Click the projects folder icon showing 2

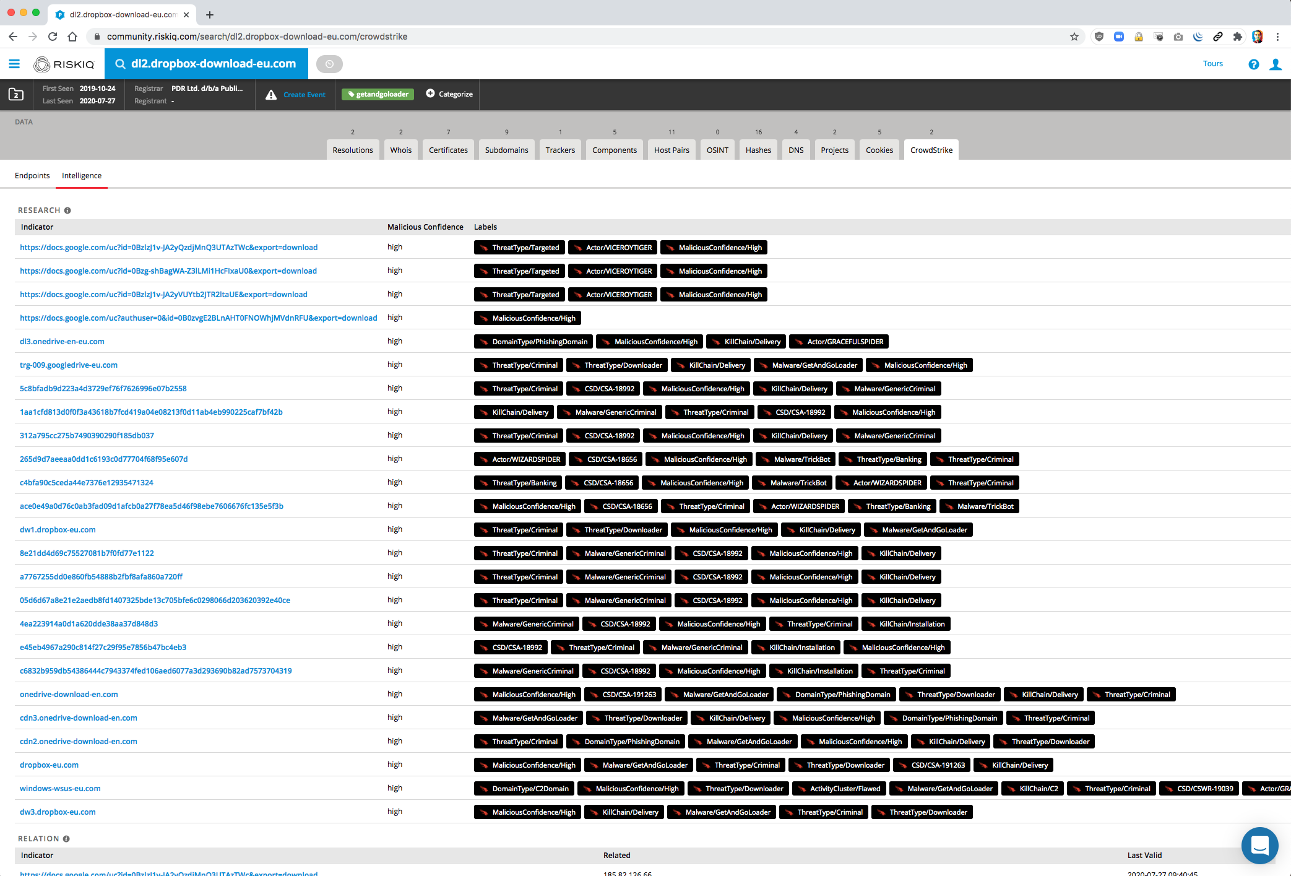[16, 94]
